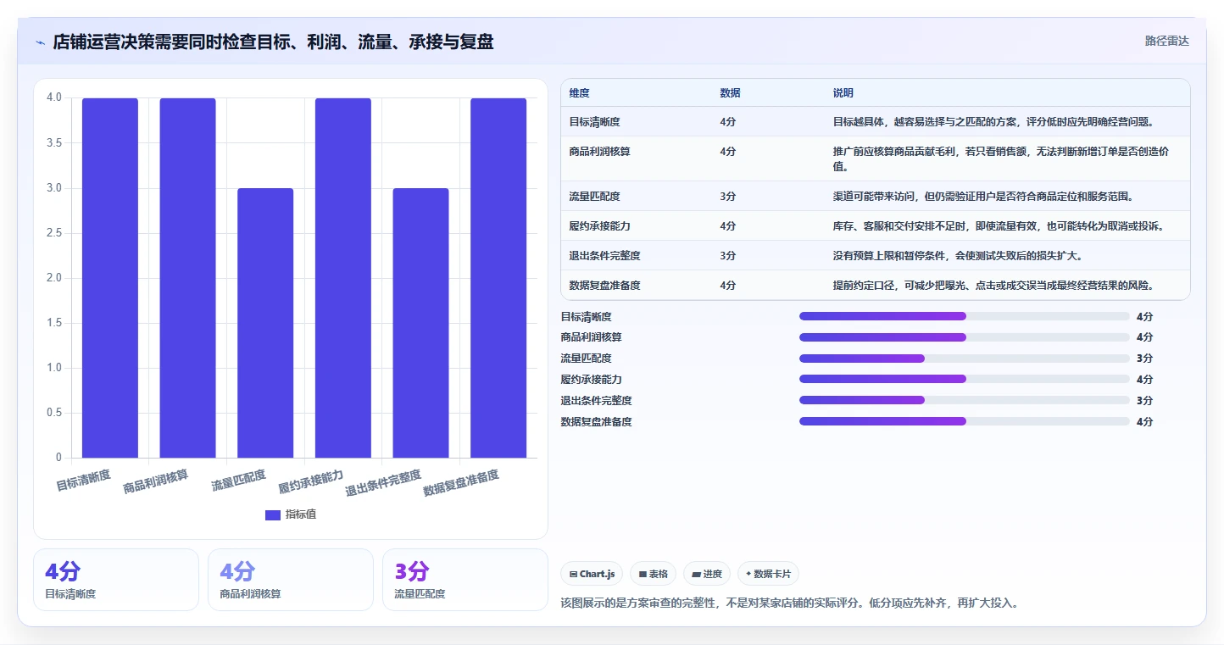This screenshot has height=645, width=1224.
Task: Click the 退出条件完整度 progress bar
Action: pos(965,400)
